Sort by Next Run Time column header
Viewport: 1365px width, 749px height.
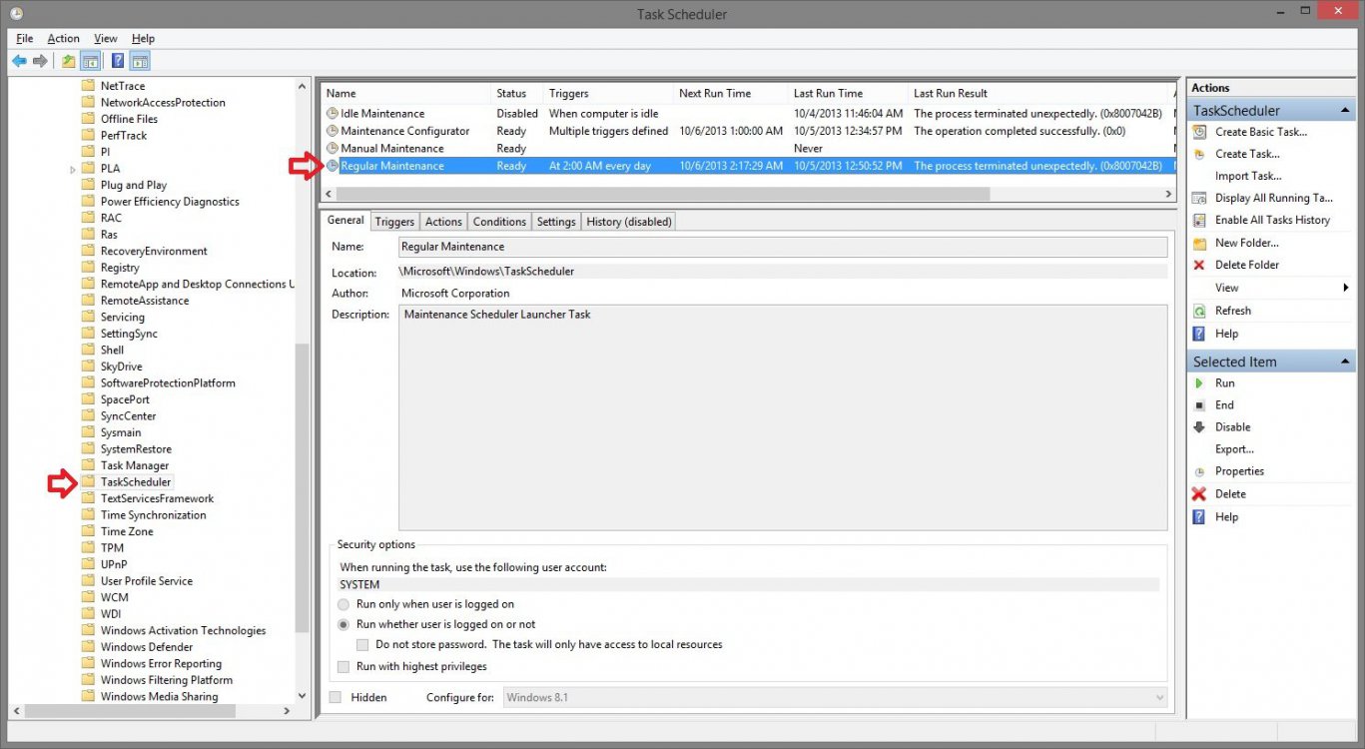[730, 93]
